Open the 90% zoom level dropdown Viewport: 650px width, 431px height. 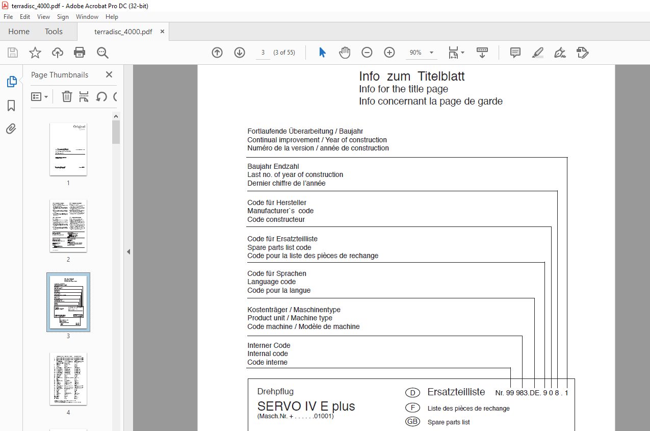pos(422,53)
